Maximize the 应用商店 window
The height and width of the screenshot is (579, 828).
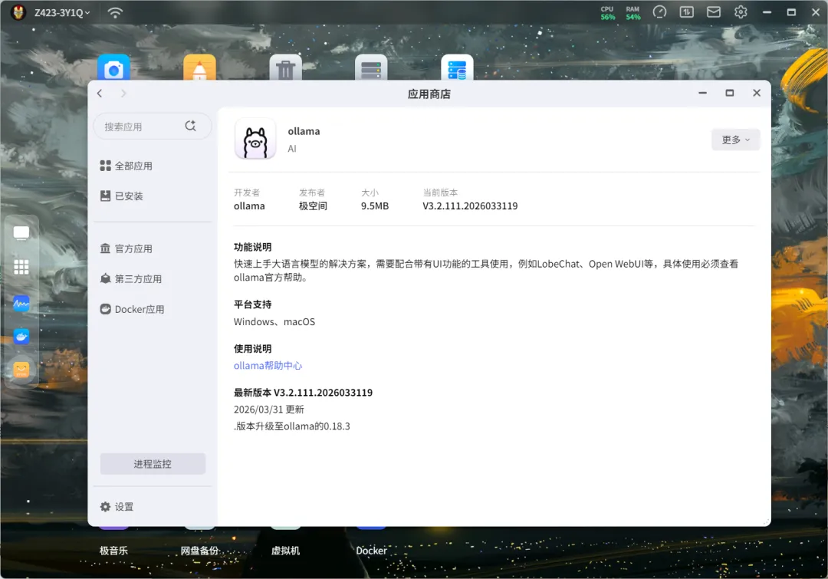[x=730, y=93]
